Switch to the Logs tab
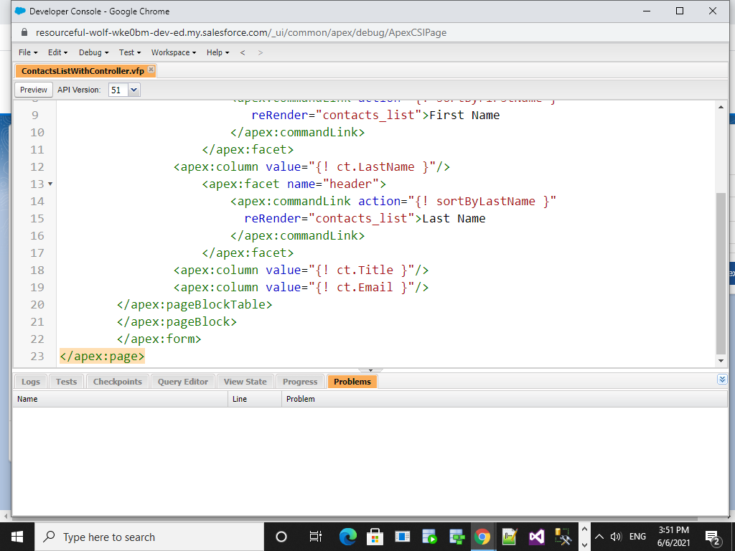The height and width of the screenshot is (551, 735). (29, 381)
